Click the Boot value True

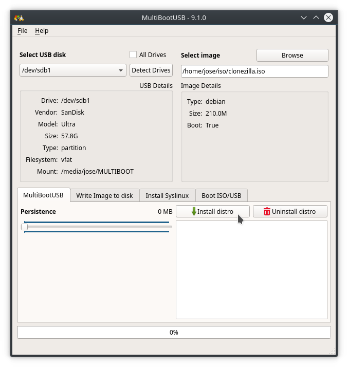click(x=212, y=125)
